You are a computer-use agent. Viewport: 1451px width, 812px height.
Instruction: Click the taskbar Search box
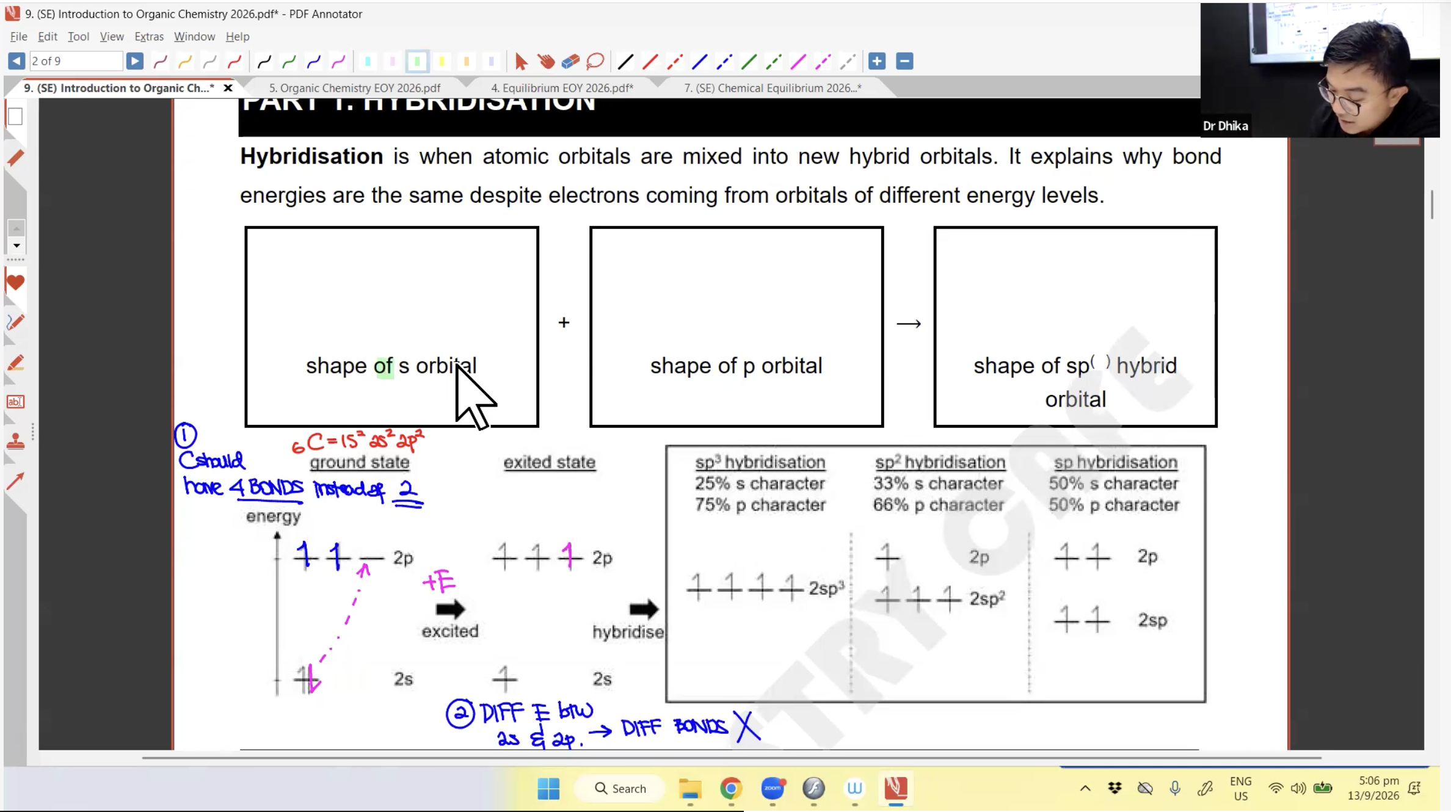(620, 788)
